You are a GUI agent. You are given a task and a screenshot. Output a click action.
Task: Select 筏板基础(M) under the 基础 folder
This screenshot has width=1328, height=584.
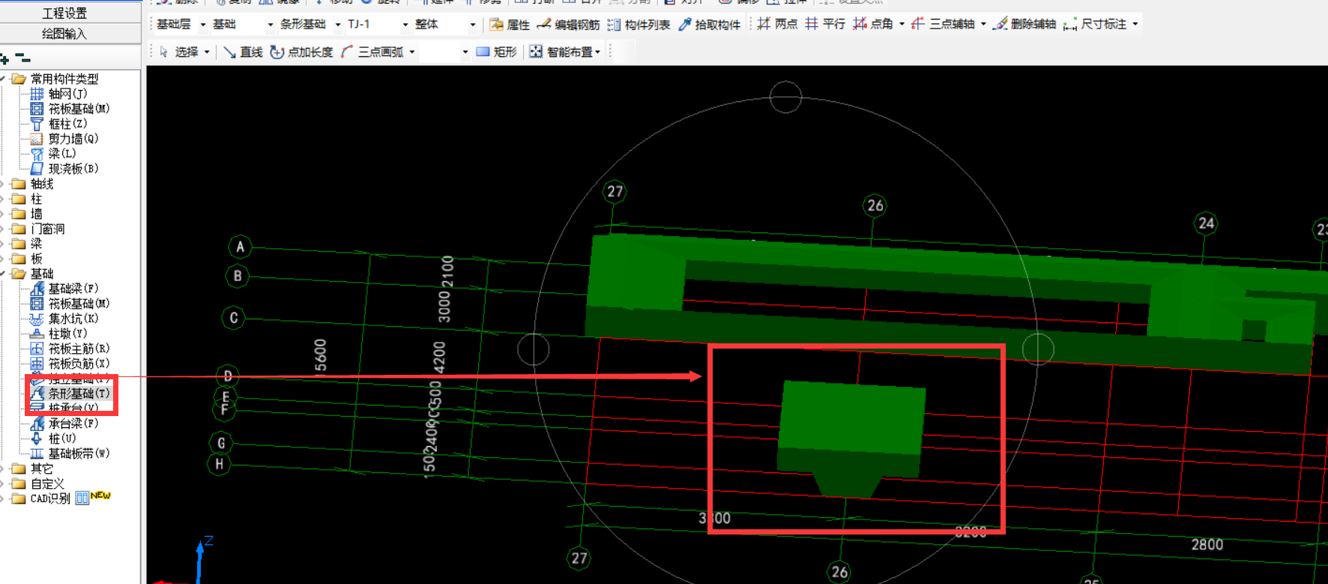point(70,304)
